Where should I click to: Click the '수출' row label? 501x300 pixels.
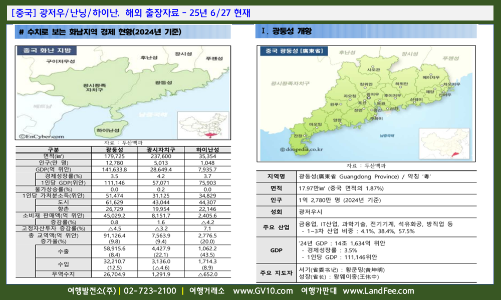(x=63, y=251)
